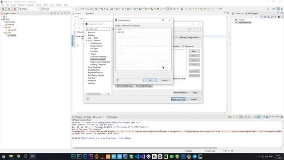
Task: Open Project Explorer view menu dots
Action: coord(62,13)
